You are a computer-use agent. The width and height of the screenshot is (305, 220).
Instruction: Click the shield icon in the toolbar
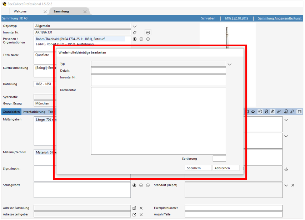point(266,112)
